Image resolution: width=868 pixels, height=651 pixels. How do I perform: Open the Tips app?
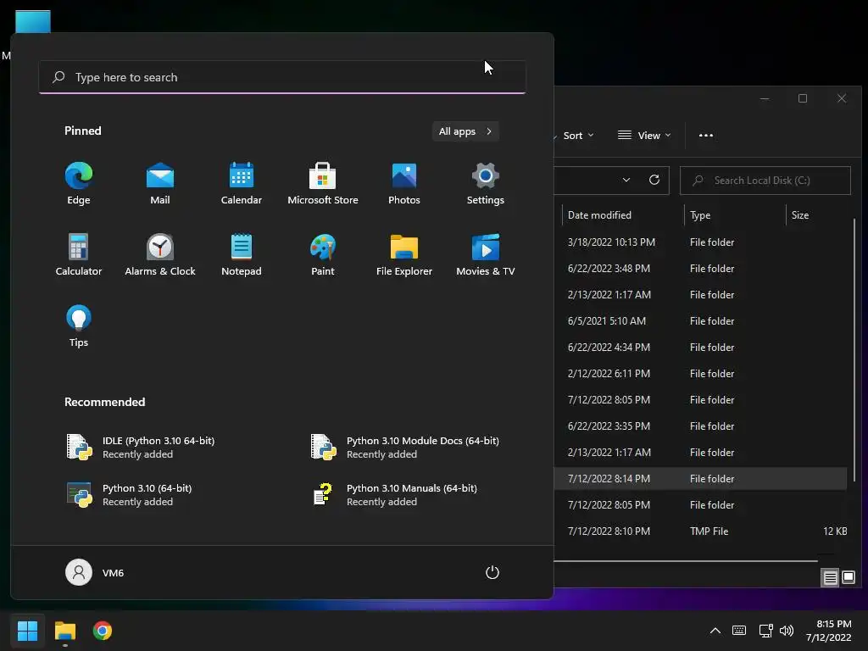coord(79,326)
